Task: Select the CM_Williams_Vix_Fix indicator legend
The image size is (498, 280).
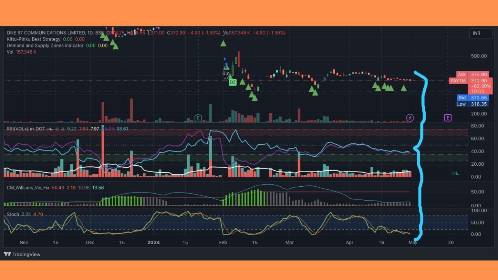Action: 28,187
